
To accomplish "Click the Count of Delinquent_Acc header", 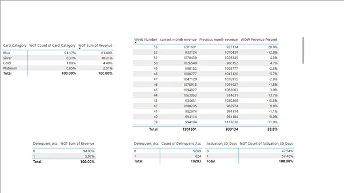I will pos(181,144).
